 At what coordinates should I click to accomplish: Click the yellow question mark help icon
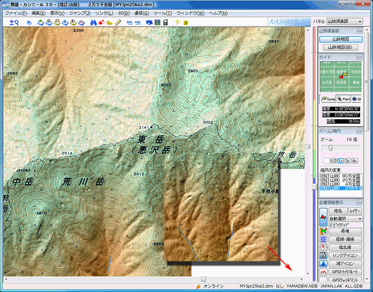click(177, 23)
